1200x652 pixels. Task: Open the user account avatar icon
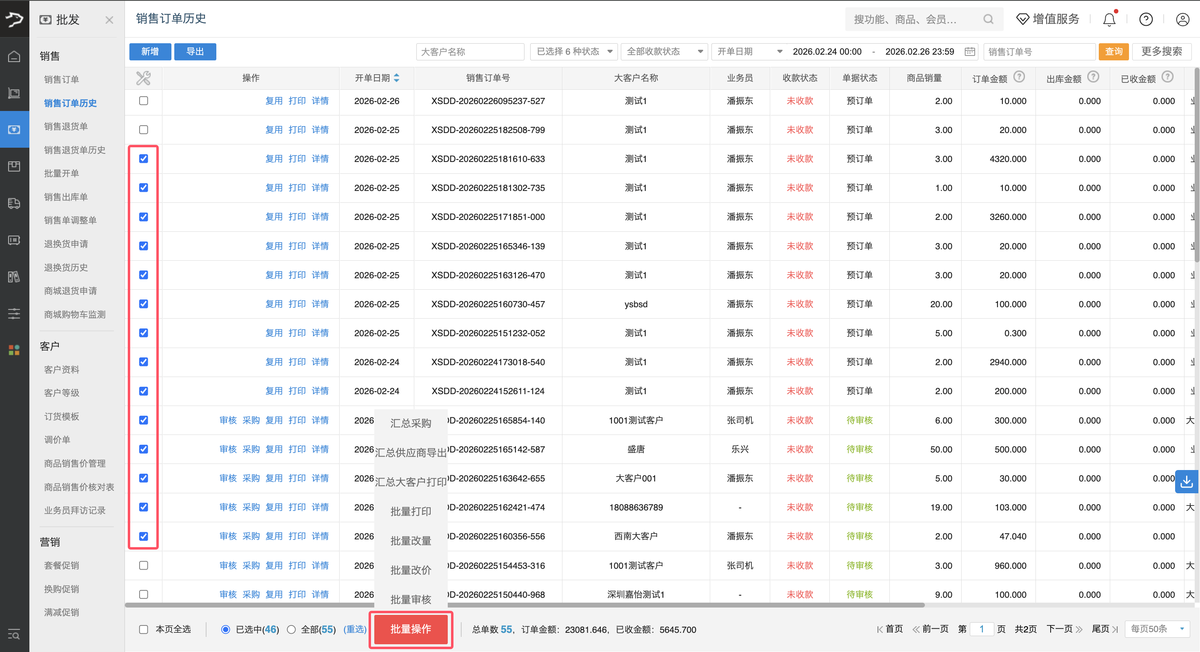1182,19
